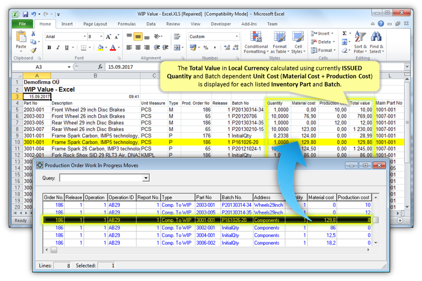Activate the Format Painter brush
The width and height of the screenshot is (422, 281).
point(33,50)
